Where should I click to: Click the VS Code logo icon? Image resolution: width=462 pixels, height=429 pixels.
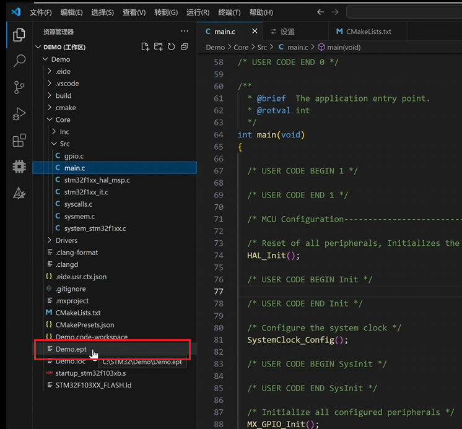(x=16, y=12)
